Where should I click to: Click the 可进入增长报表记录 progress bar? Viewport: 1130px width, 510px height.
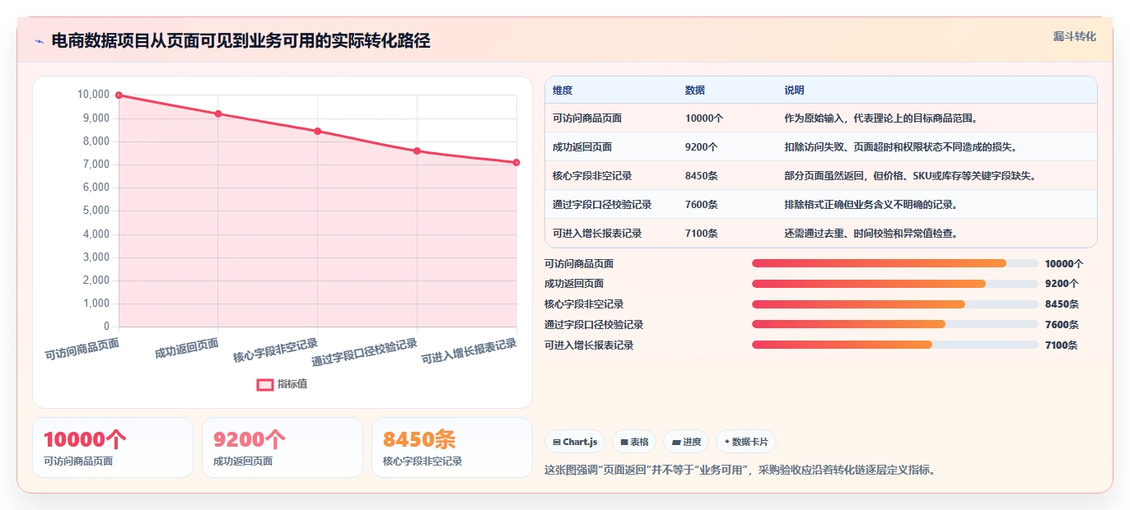click(x=894, y=345)
